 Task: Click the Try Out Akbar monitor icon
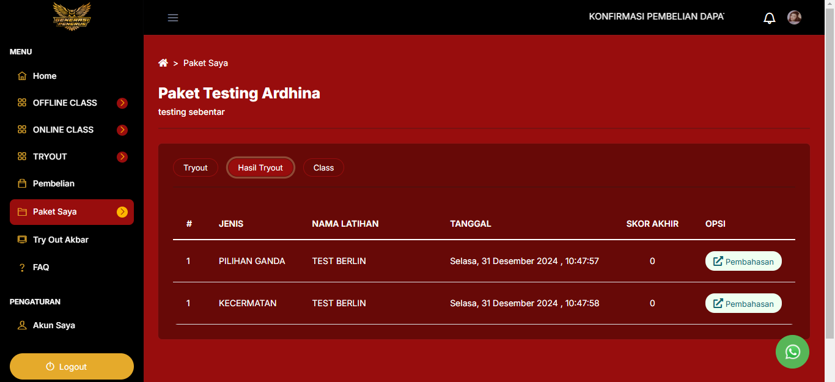coord(22,240)
